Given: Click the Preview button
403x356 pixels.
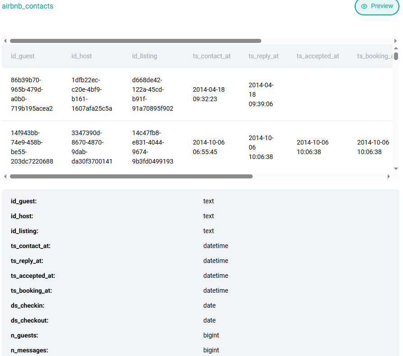Looking at the screenshot, I should [377, 6].
